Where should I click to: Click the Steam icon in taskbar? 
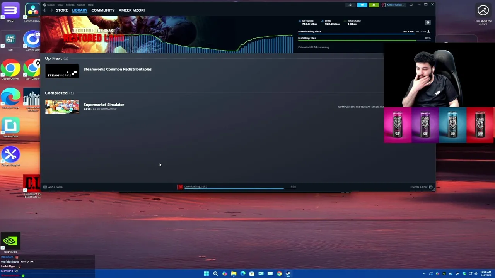288,274
